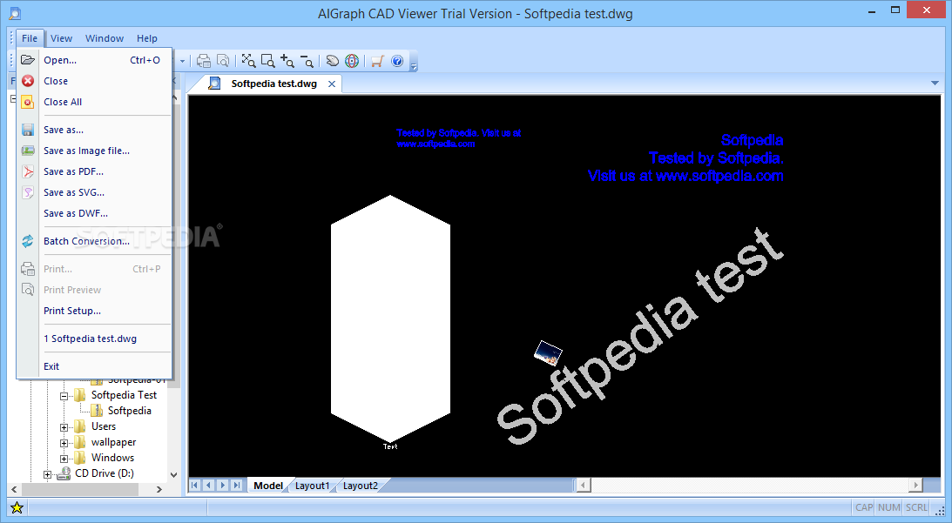Go to last layout tab arrow
This screenshot has width=952, height=523.
tap(237, 485)
